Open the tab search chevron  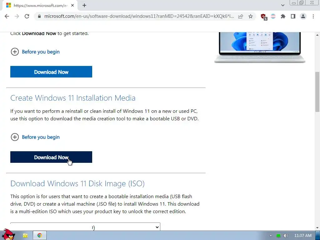point(282,5)
